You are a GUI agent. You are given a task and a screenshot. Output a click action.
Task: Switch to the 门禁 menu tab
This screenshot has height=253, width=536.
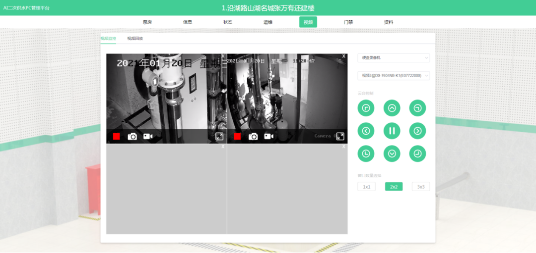coord(348,22)
